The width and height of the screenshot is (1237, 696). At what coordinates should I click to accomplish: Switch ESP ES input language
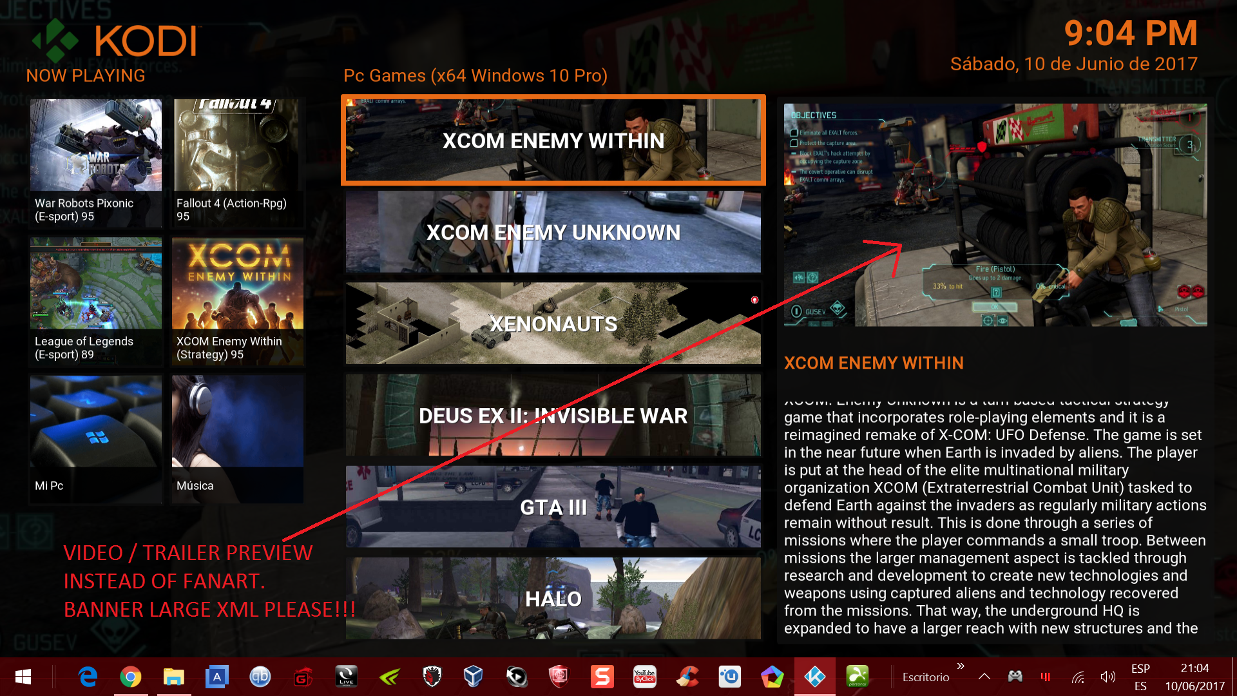point(1140,677)
